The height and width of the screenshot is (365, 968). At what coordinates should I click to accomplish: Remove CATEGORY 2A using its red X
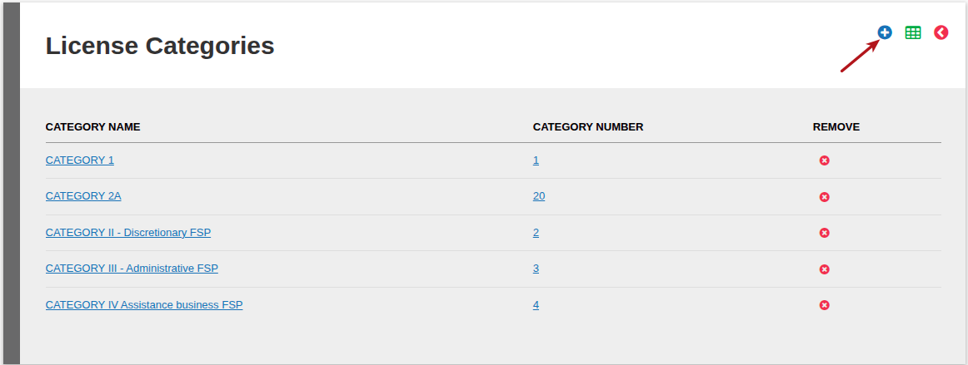tap(824, 197)
